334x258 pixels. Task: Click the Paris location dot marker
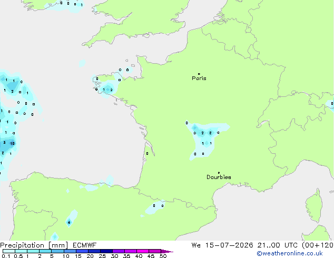click(x=199, y=74)
